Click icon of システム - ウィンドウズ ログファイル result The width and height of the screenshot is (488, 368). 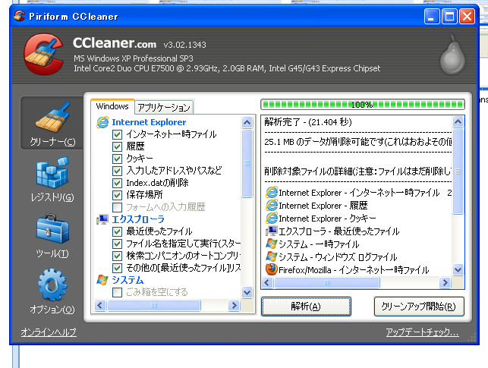pos(272,257)
